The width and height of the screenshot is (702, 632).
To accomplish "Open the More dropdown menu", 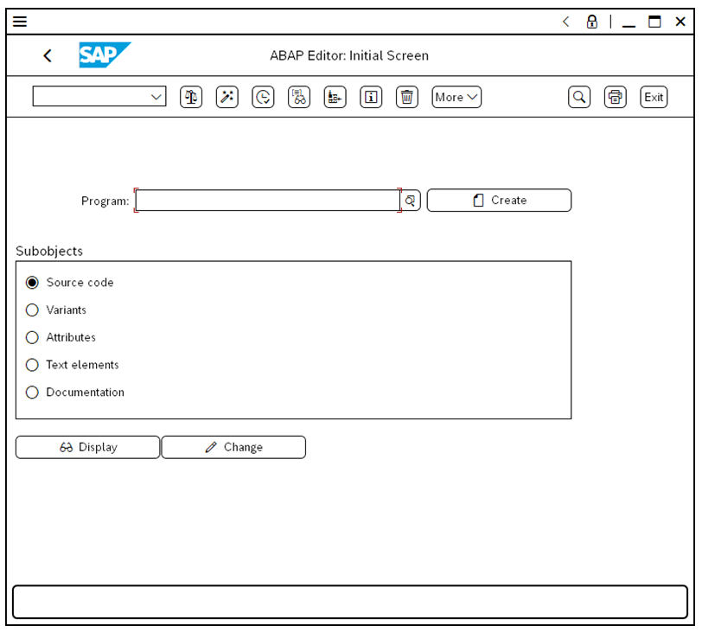I will point(456,98).
